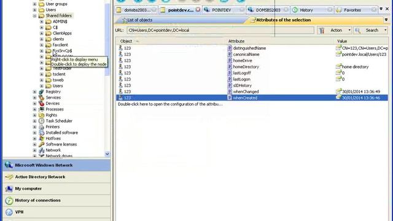Viewport: 393px width, 221px height.
Task: Open the Attributes panel options arrow
Action: click(x=386, y=20)
